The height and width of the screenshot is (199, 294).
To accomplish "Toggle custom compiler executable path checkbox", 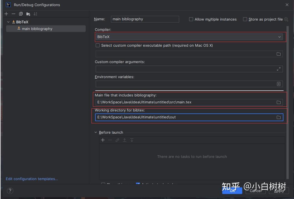I will pyautogui.click(x=98, y=45).
